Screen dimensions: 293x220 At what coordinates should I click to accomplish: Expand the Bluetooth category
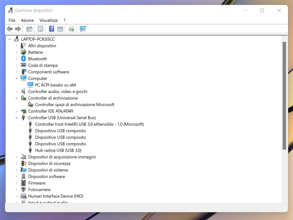pos(17,59)
